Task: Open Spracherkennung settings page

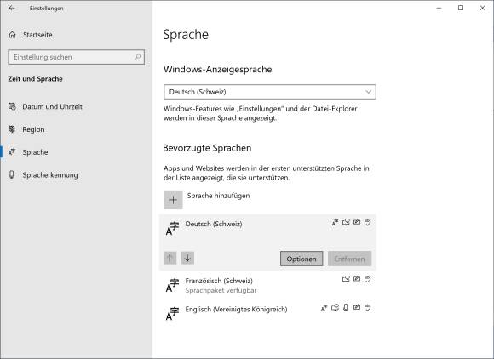Action: pos(50,175)
